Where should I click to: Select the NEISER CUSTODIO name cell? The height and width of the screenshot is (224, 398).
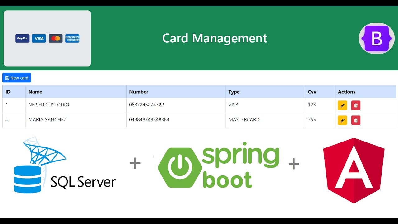[76, 105]
